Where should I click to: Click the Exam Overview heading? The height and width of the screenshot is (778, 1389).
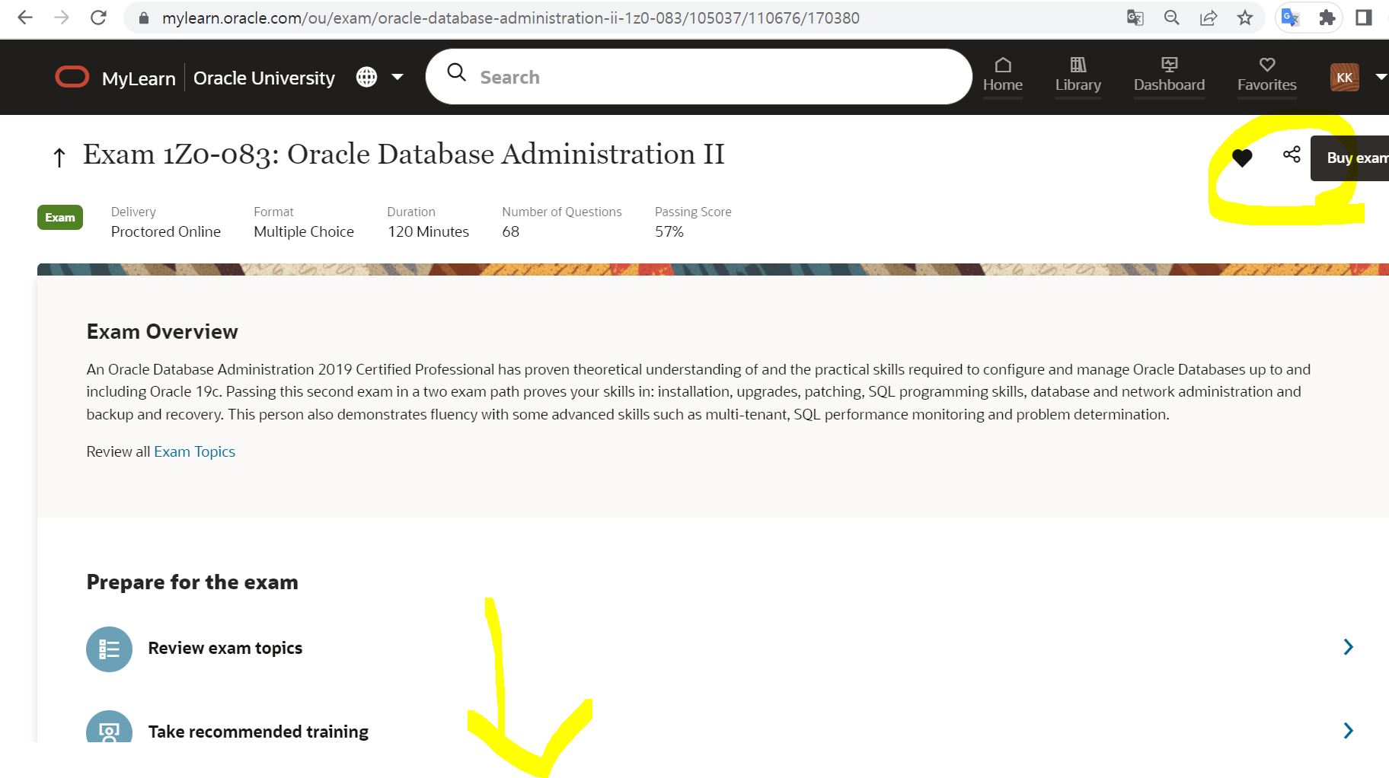pos(162,332)
